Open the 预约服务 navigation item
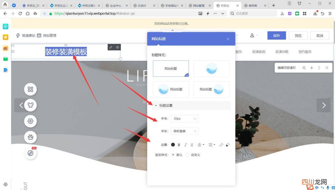This screenshot has width=335, height=190. [305, 52]
